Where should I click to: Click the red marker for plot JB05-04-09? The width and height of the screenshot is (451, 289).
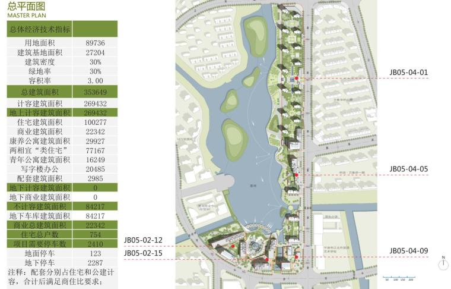coord(296,257)
